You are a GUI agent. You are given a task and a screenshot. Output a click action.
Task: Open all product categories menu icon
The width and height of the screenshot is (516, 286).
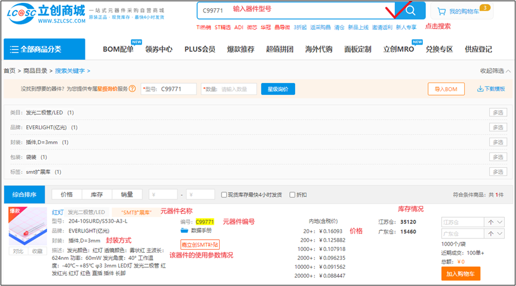point(14,49)
